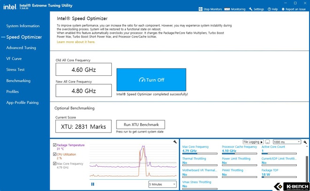Click the Optional Benchmarking heading
310x191 pixels.
[x=74, y=108]
